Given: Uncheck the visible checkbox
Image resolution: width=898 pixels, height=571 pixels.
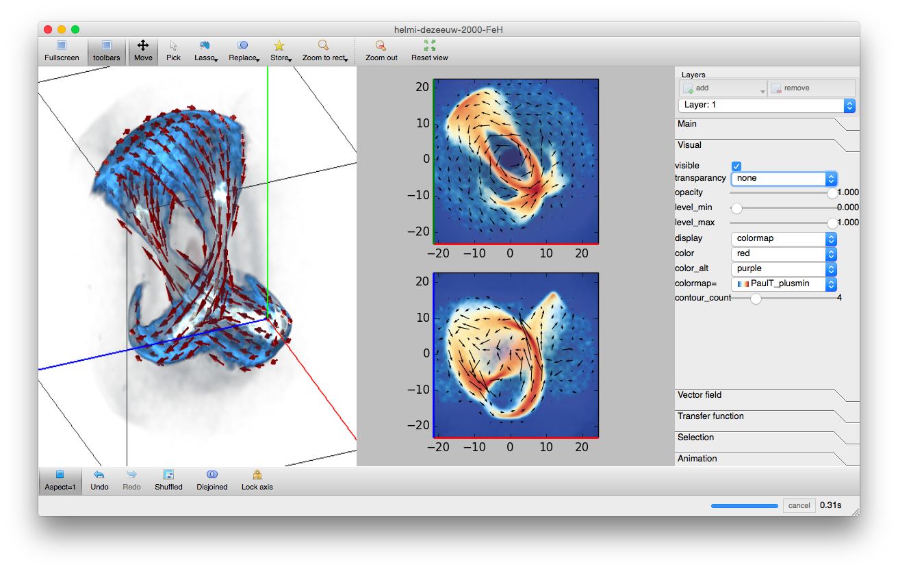Looking at the screenshot, I should point(736,166).
